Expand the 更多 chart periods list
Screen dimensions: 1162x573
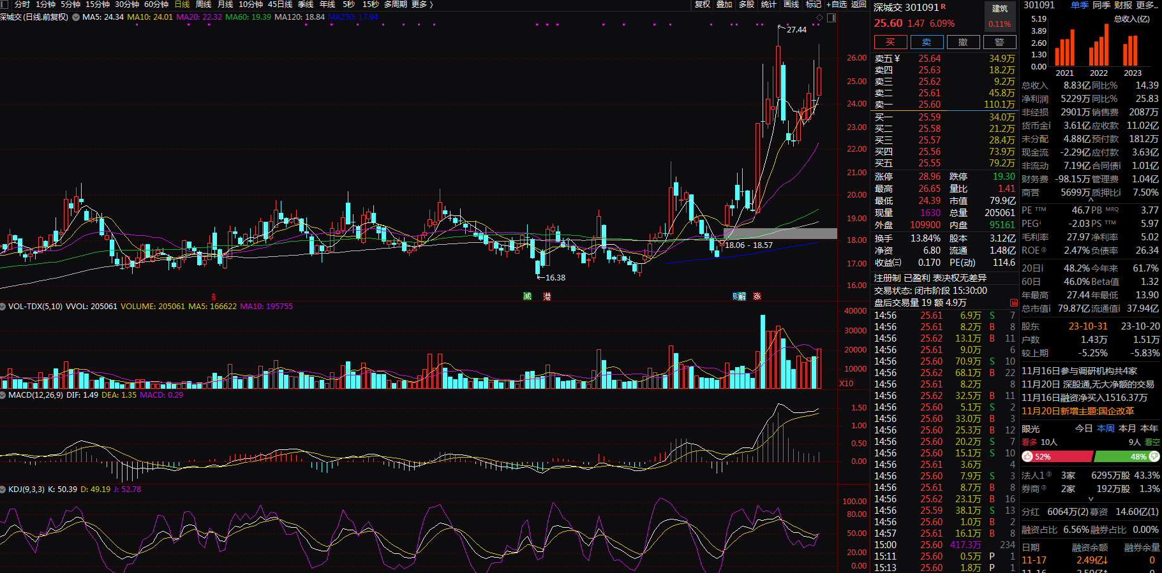pos(422,4)
